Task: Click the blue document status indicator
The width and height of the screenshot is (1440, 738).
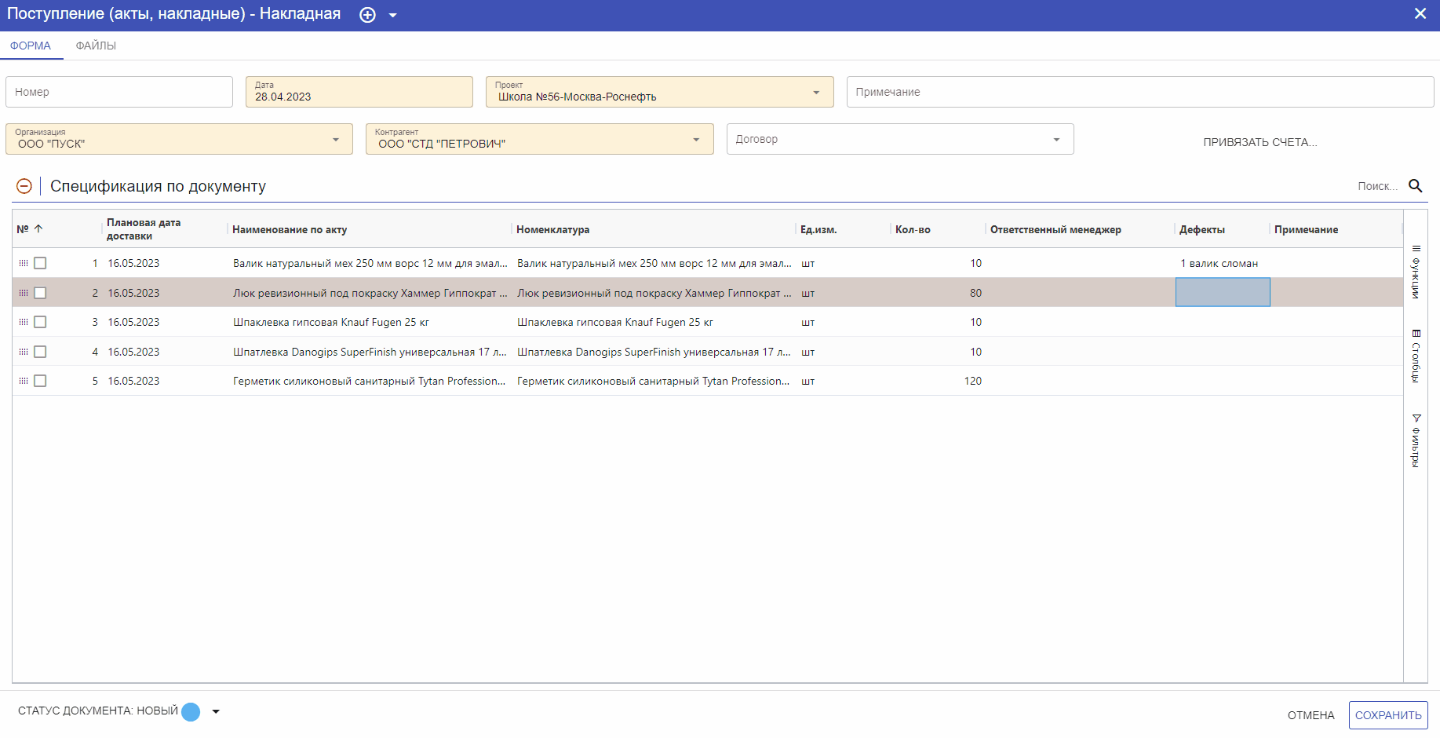Action: click(191, 711)
